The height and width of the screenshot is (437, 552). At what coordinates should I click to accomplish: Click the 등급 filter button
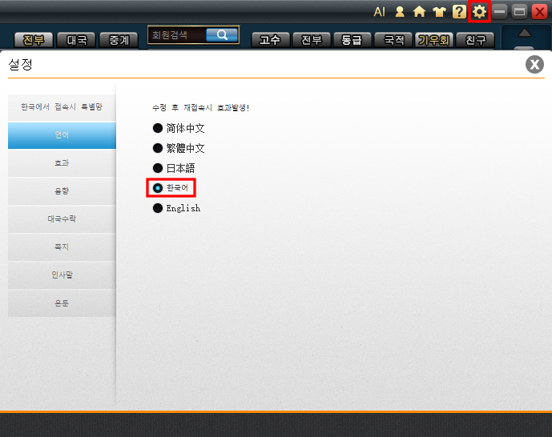point(352,40)
